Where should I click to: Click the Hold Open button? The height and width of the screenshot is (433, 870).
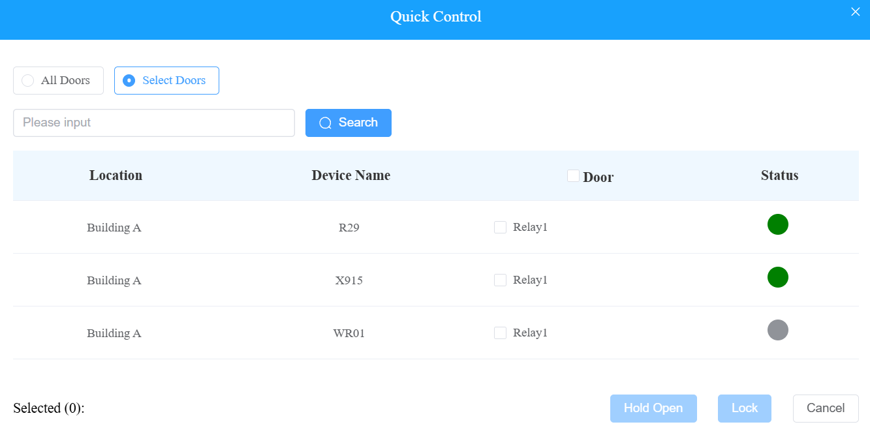(x=653, y=408)
